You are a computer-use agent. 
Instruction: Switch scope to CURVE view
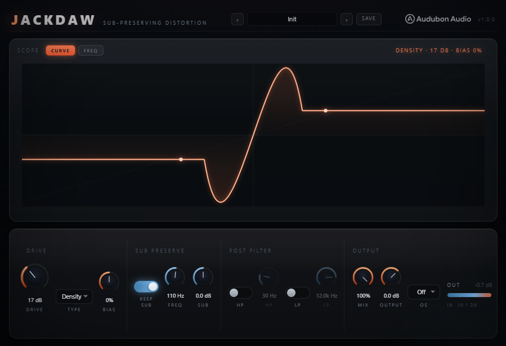point(60,51)
